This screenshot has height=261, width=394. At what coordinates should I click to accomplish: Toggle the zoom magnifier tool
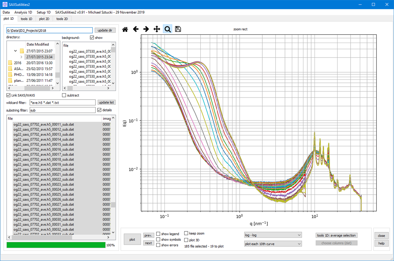click(167, 29)
